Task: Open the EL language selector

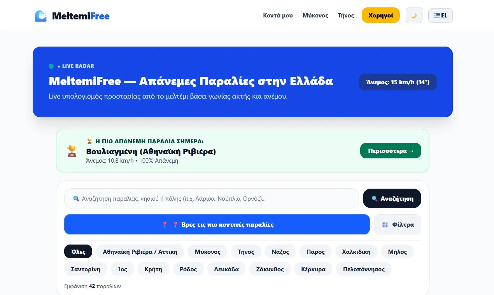Action: click(x=440, y=16)
